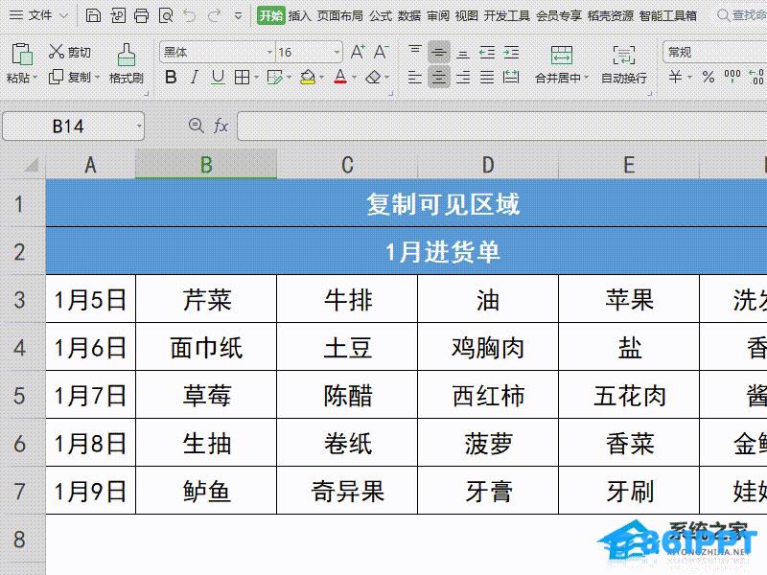This screenshot has height=575, width=767.
Task: Toggle Italic formatting
Action: click(195, 77)
